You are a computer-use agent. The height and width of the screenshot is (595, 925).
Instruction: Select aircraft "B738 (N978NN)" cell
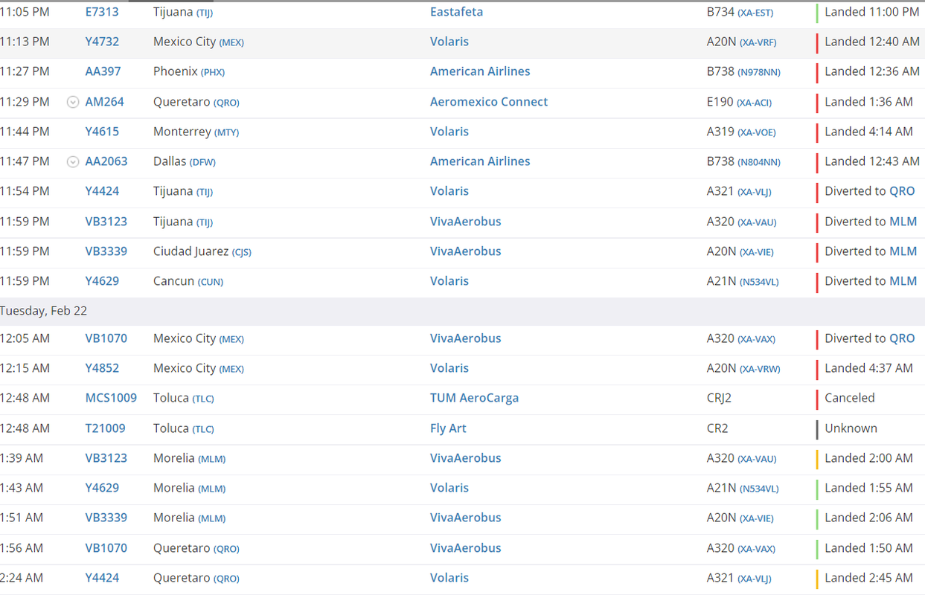(743, 71)
